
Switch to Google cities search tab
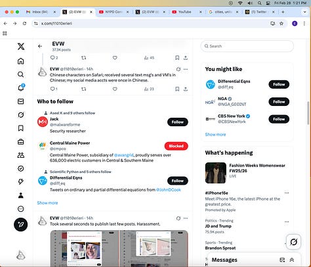223,12
